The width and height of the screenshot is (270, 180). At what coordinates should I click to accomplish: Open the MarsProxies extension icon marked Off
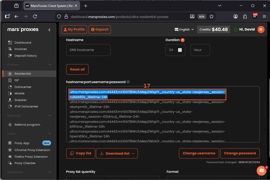point(255,16)
